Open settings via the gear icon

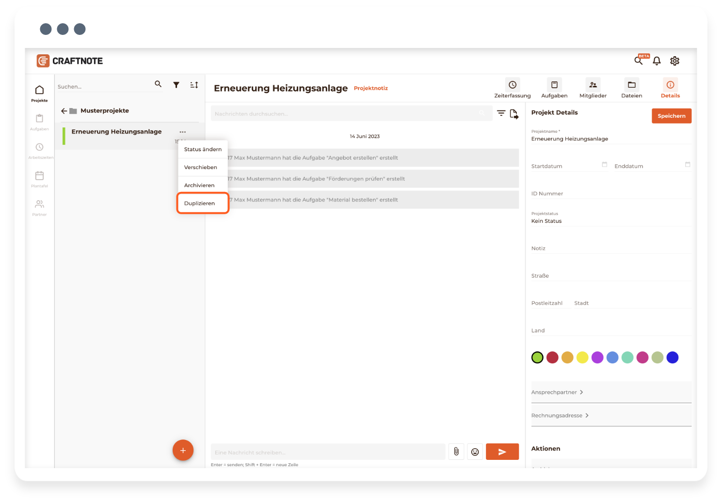pyautogui.click(x=674, y=61)
